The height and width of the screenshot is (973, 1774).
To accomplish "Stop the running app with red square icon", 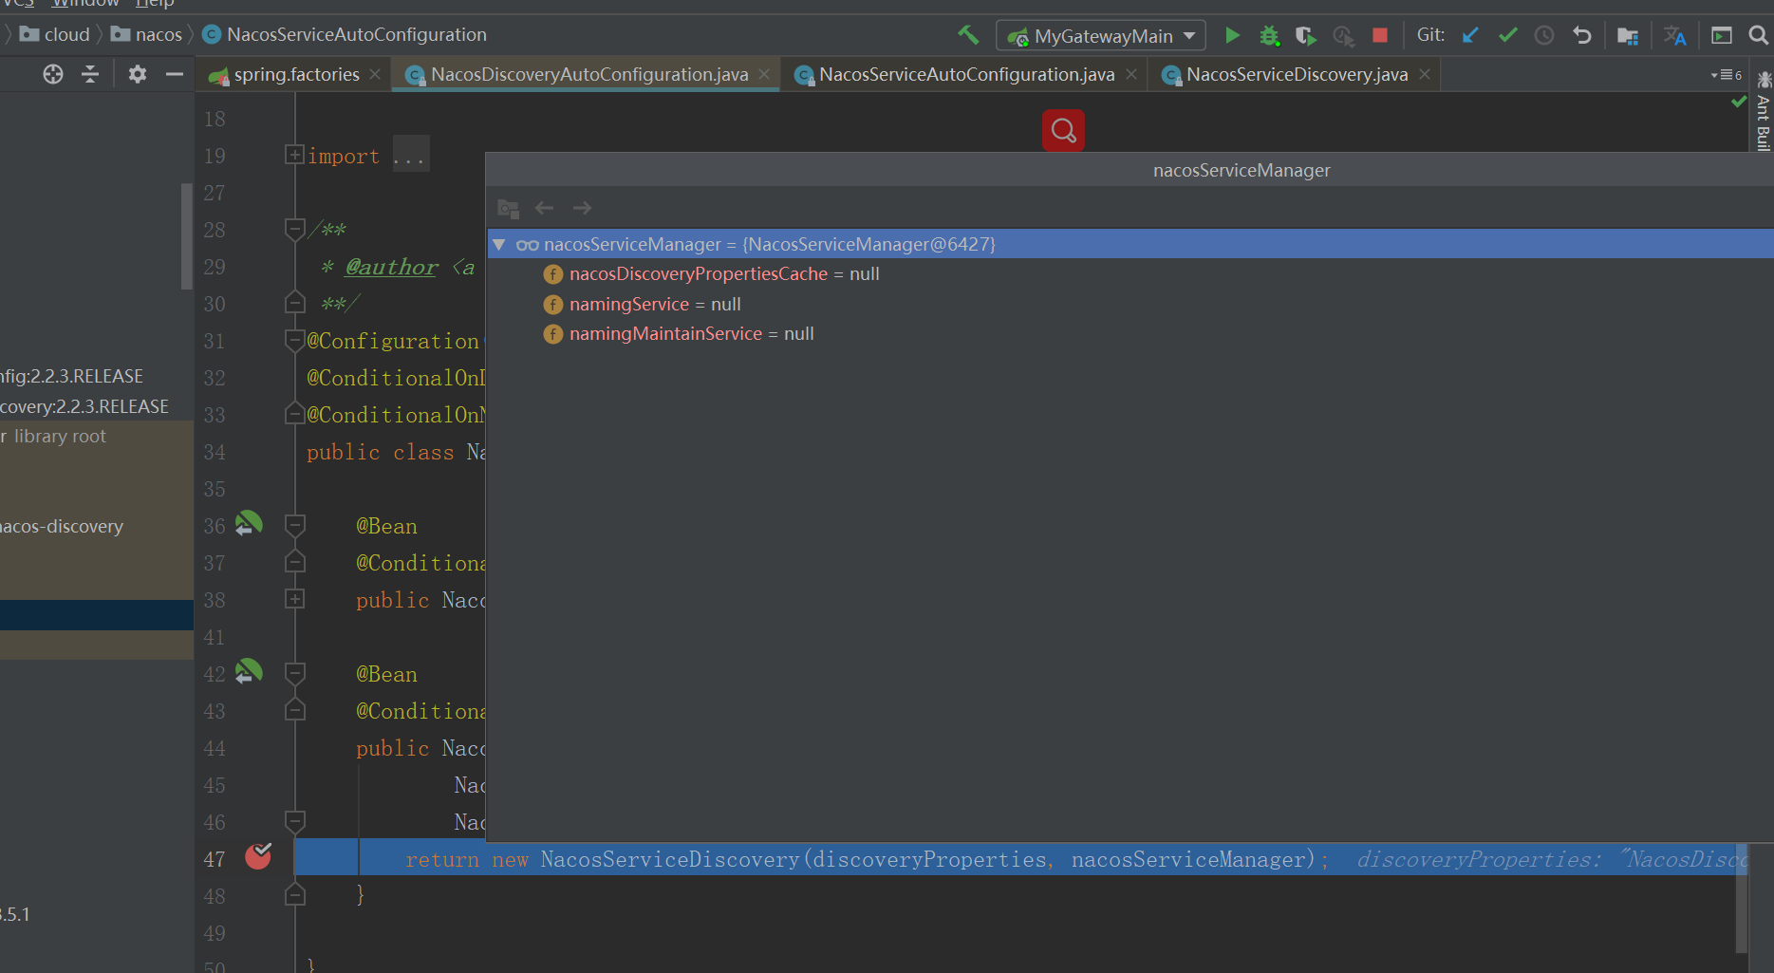I will [1379, 35].
